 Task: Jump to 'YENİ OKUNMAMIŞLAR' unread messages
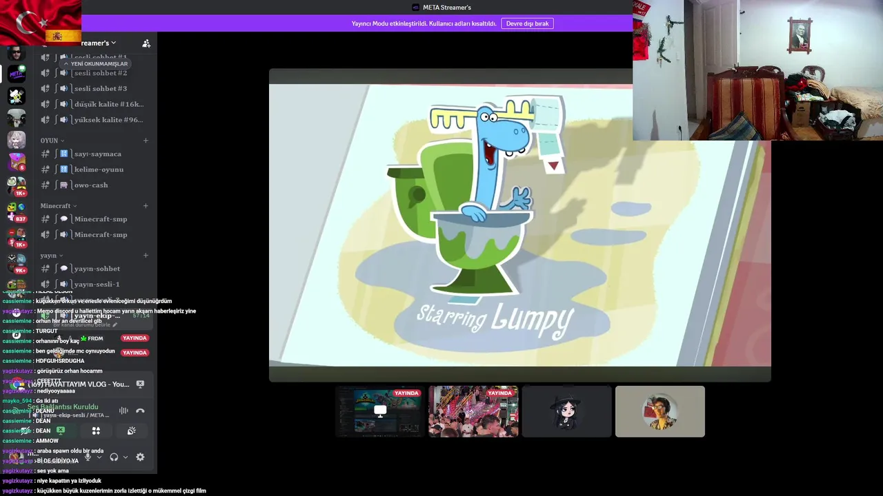point(96,63)
